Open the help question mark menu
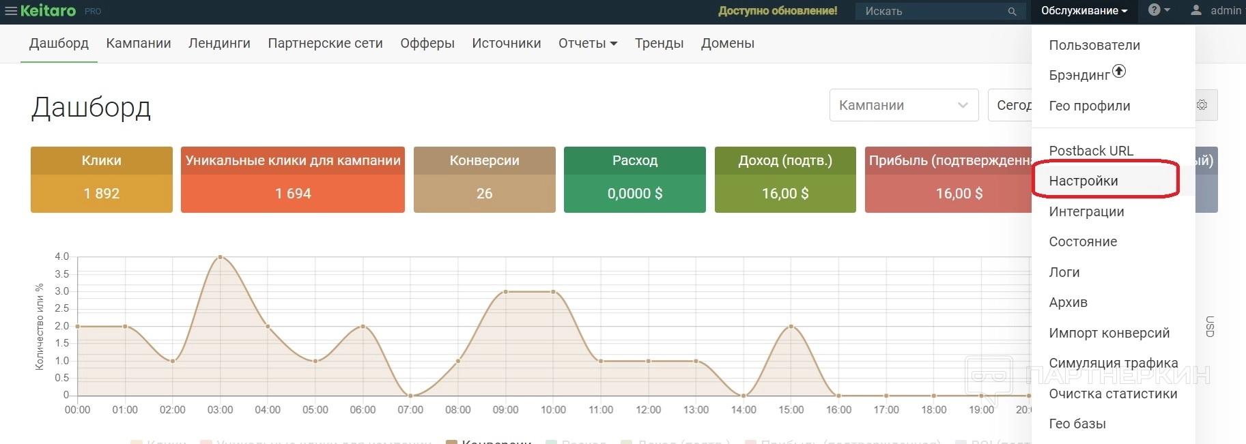 pos(1155,10)
